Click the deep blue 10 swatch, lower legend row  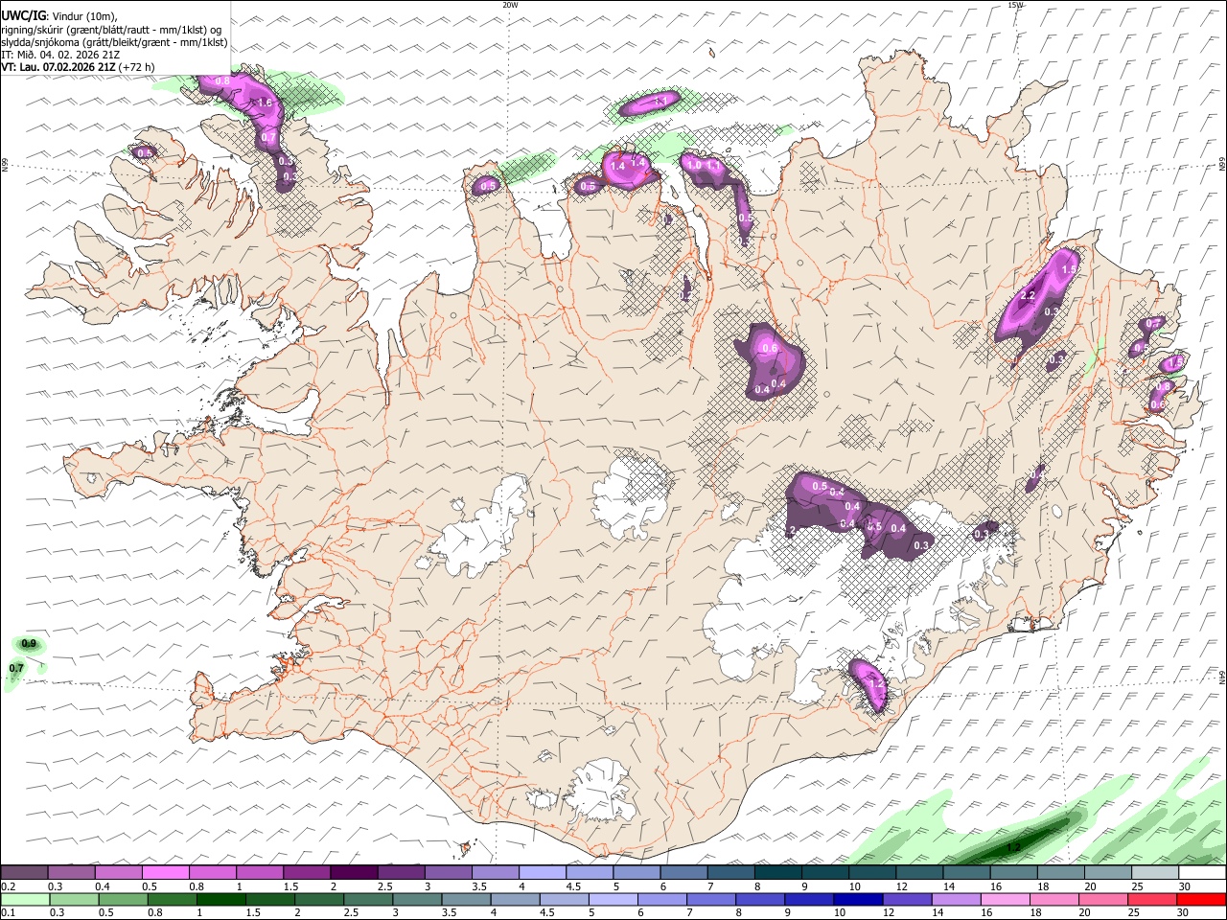[x=857, y=899]
